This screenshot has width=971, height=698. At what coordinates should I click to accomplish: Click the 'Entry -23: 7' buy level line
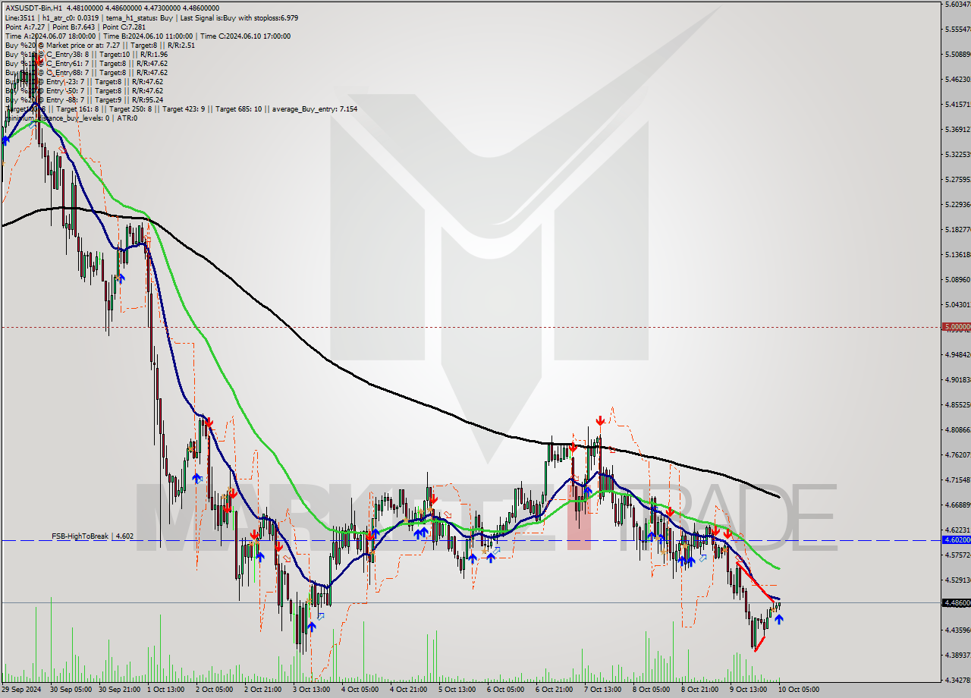83,81
